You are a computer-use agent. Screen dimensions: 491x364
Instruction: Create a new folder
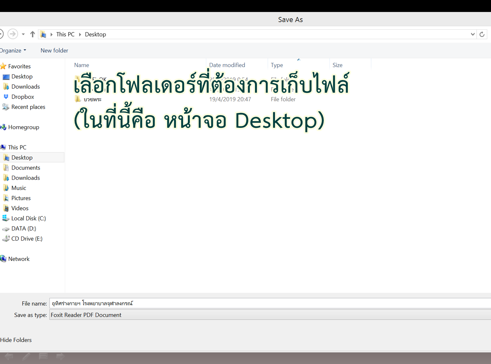tap(54, 50)
